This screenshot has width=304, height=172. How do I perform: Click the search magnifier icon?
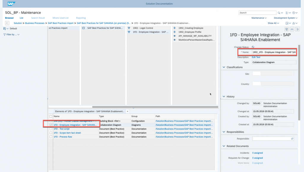tap(279, 13)
